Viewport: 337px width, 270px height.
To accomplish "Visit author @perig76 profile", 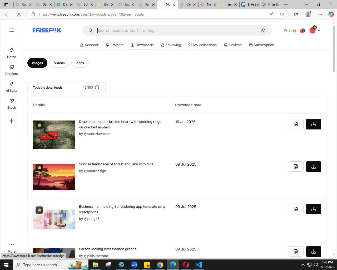I will coord(92,219).
